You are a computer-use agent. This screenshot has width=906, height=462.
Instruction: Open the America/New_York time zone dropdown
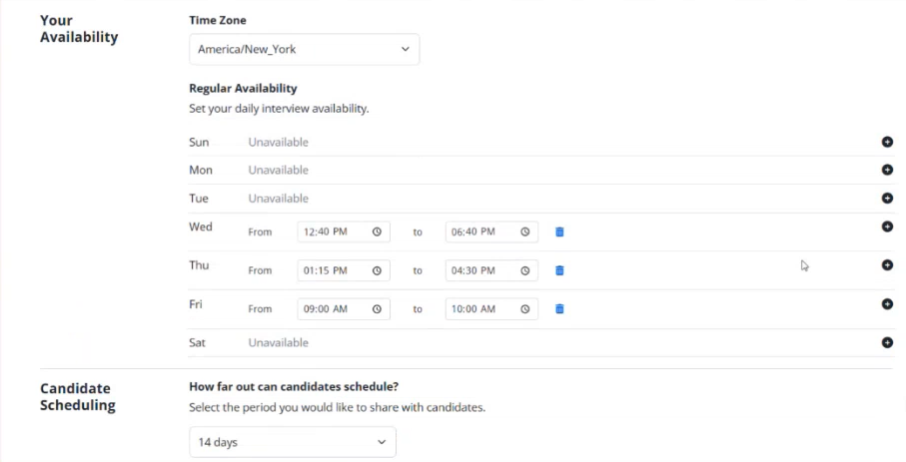(304, 49)
